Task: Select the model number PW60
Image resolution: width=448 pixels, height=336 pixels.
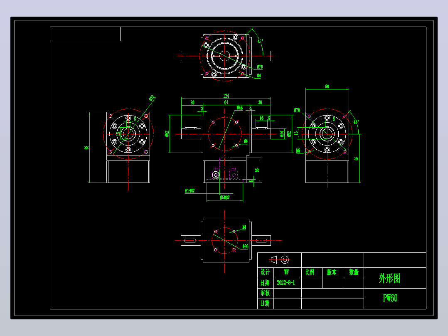Action: [390, 298]
